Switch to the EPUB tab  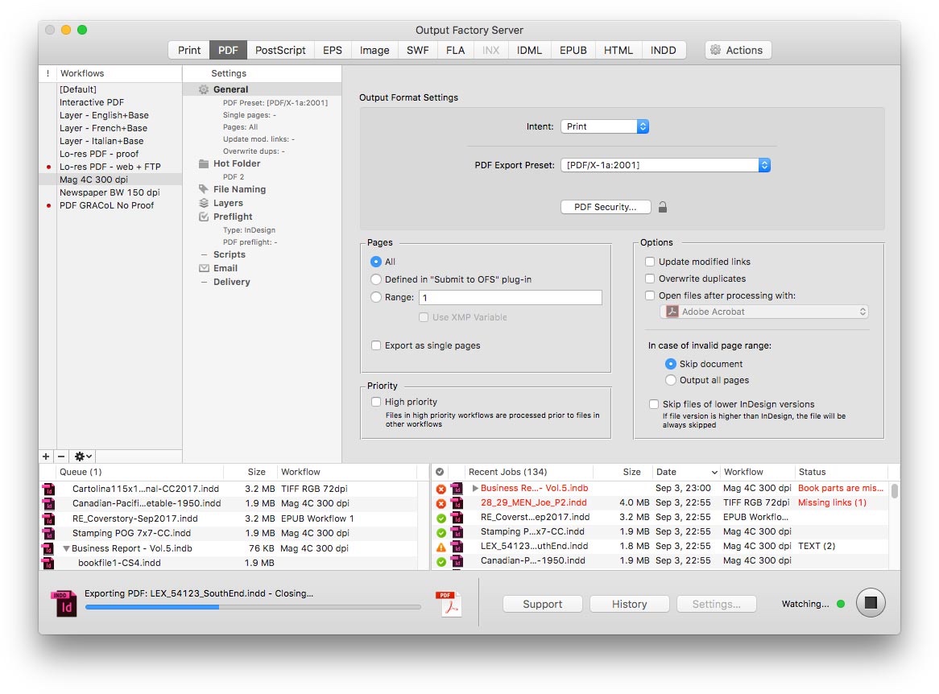point(573,49)
